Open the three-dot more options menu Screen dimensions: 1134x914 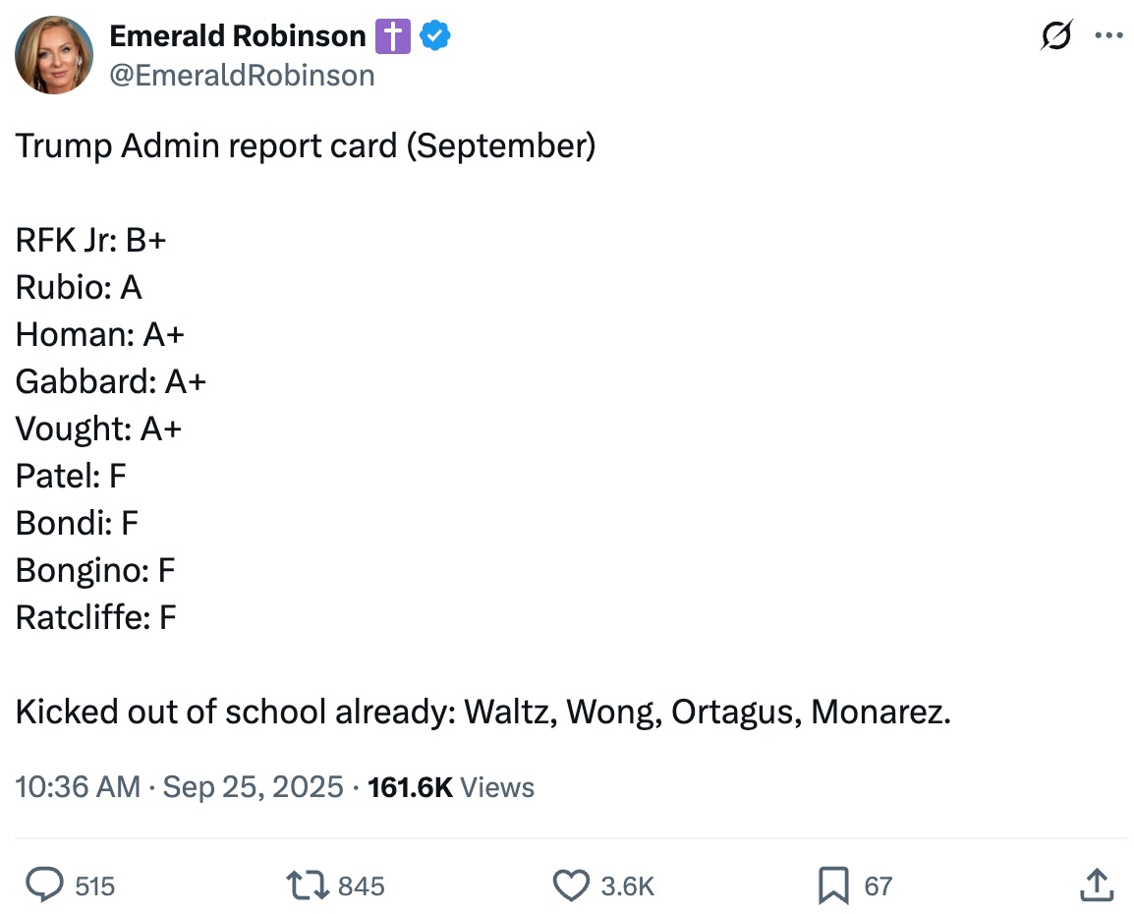1109,36
